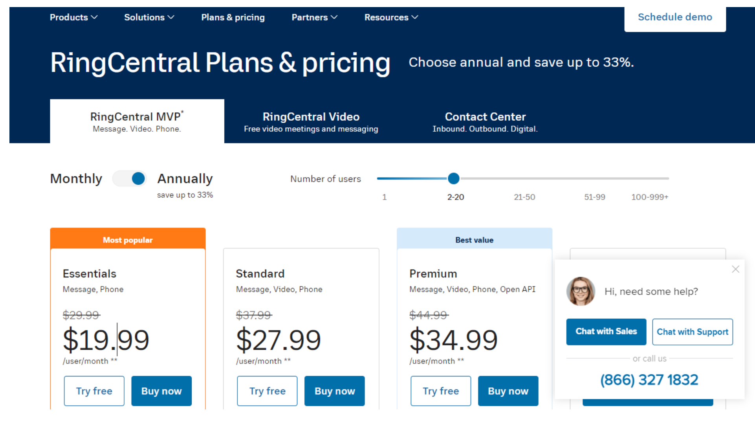Buy the Premium plan now
The width and height of the screenshot is (755, 422).
(508, 391)
